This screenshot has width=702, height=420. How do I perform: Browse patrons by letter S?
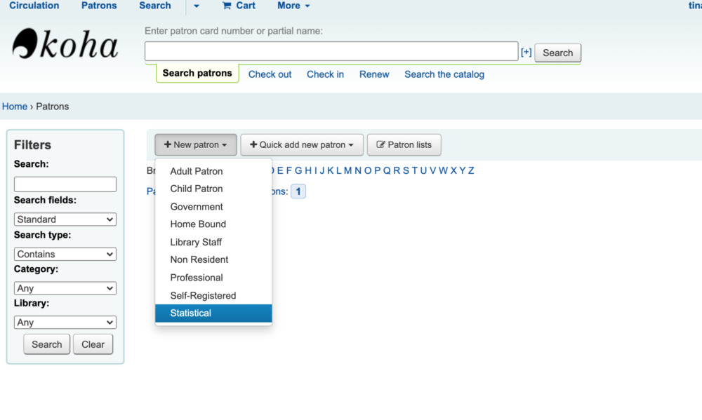click(x=406, y=170)
